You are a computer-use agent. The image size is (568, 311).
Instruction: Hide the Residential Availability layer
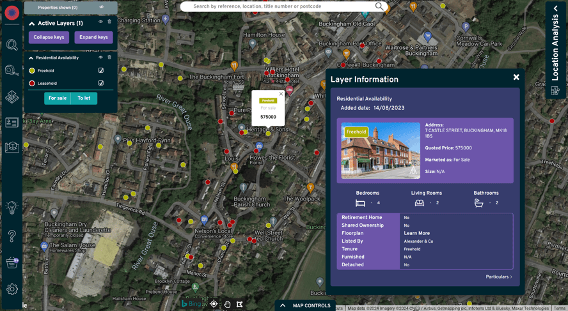(100, 57)
